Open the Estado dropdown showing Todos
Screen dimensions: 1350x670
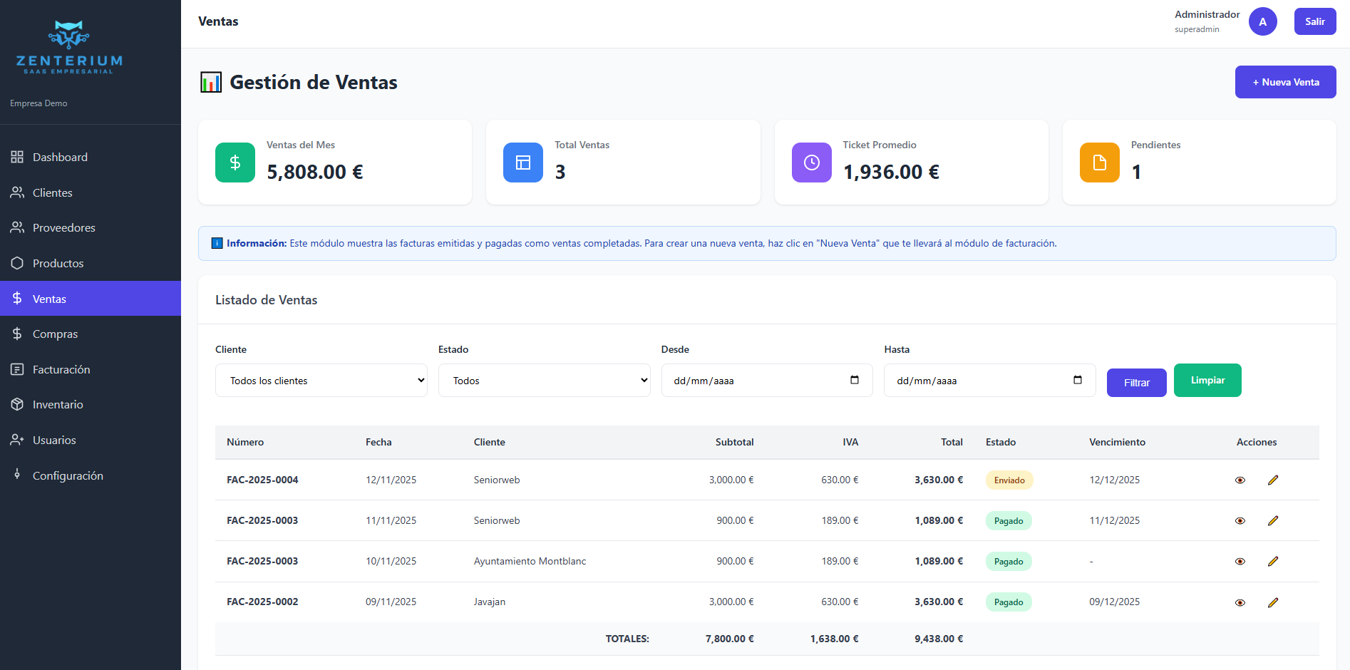click(544, 381)
